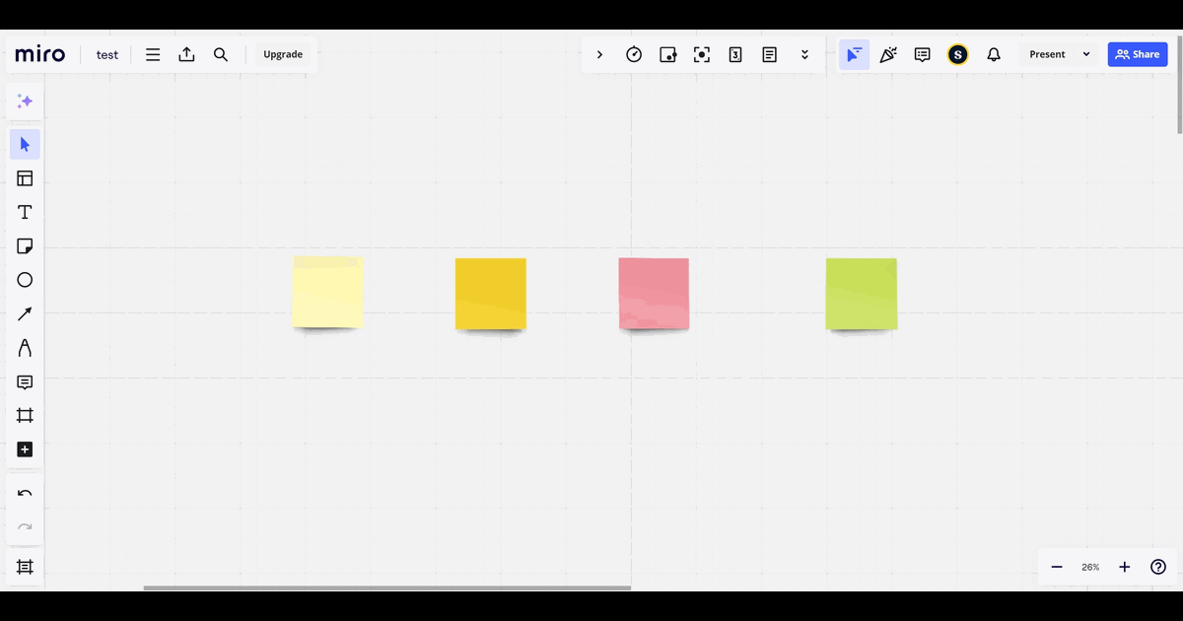Open the reactions party icon
Image resolution: width=1183 pixels, height=621 pixels.
pos(888,55)
